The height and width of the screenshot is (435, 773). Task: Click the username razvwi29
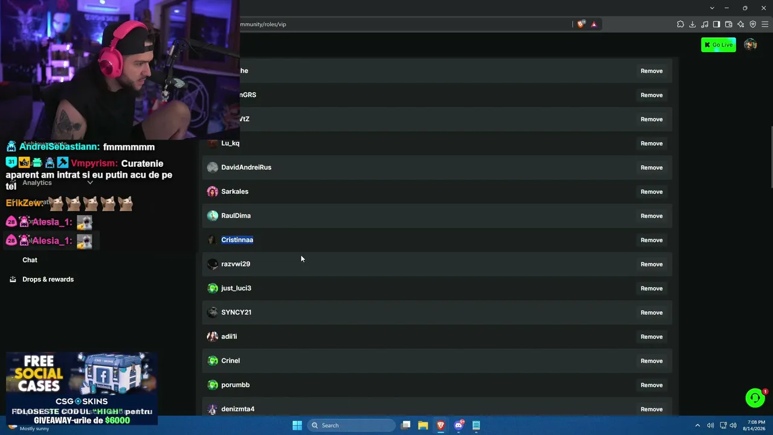[x=236, y=264]
